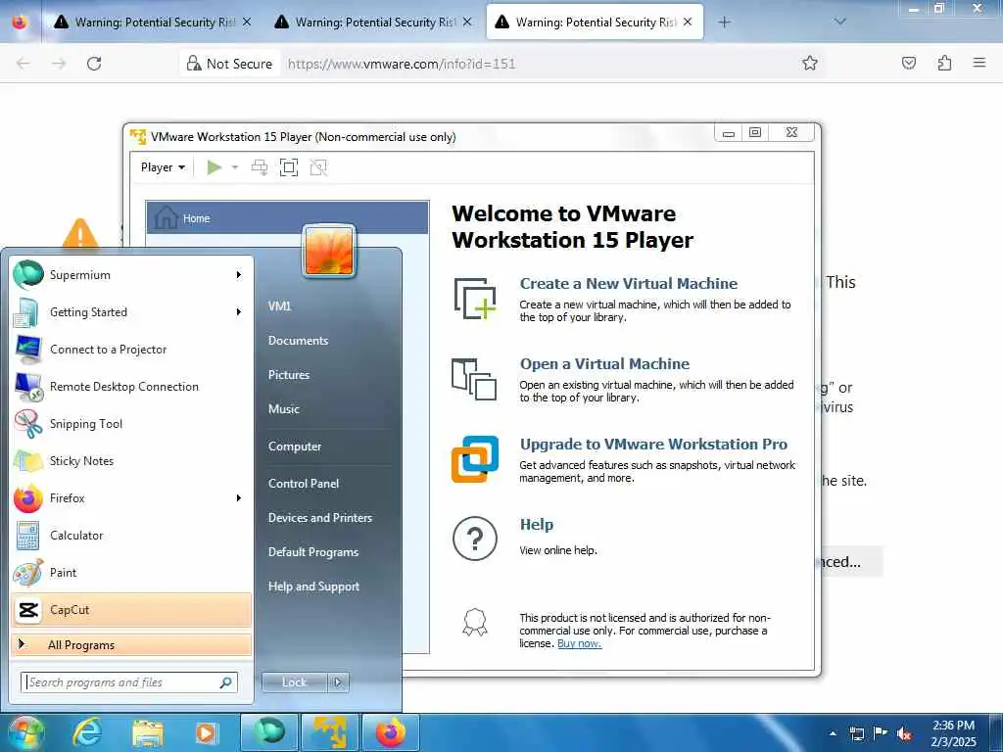Click Open a Virtual Machine link
This screenshot has width=1003, height=752.
[604, 364]
